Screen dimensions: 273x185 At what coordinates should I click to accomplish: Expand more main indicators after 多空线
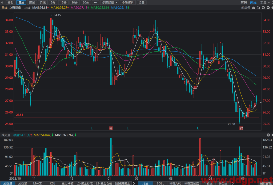point(233,183)
